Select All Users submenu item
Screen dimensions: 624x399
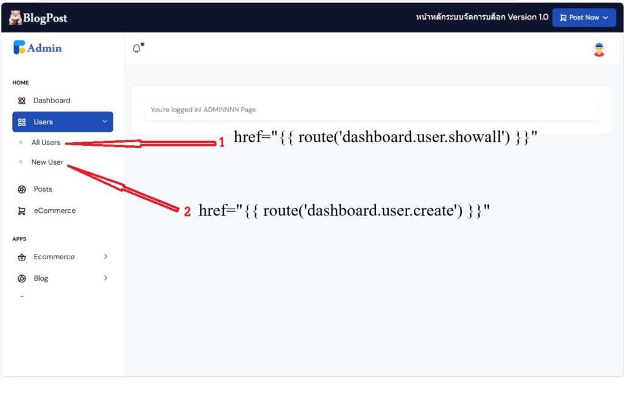[x=46, y=143]
